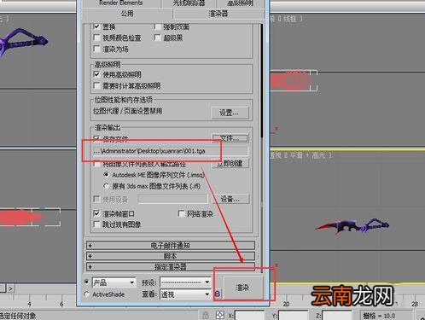Toggle absolute transform mode icon beside X field
The width and height of the screenshot is (425, 320).
(220, 315)
